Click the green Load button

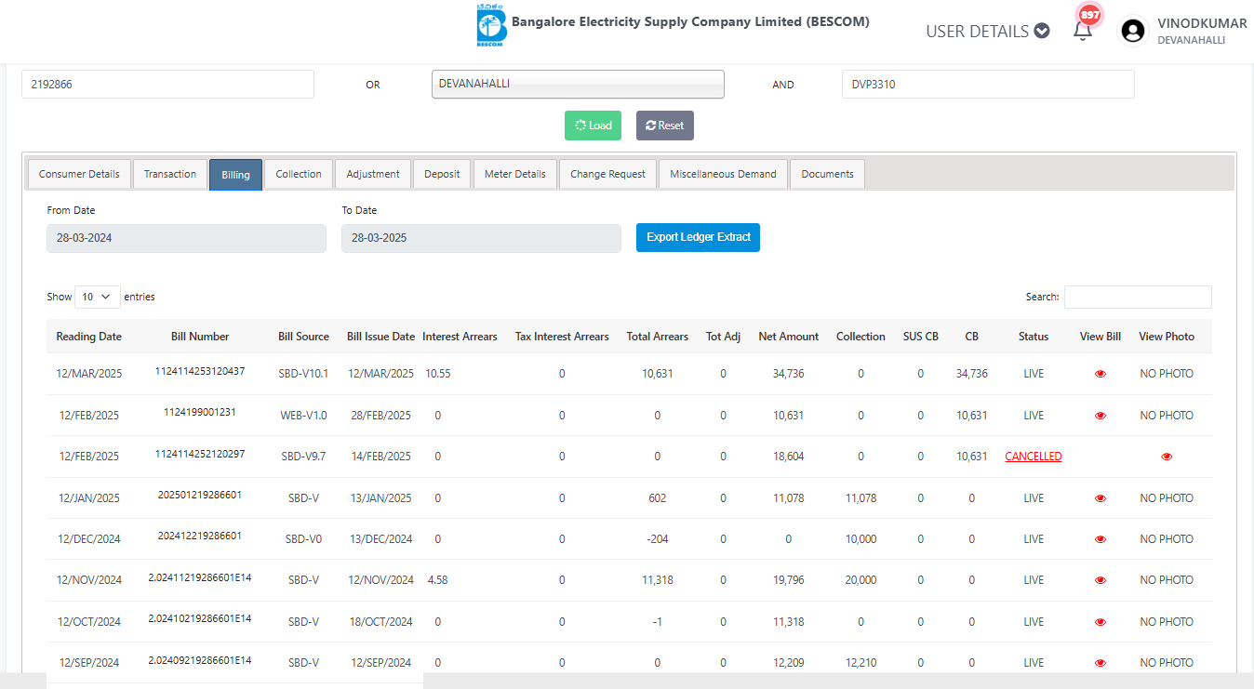tap(593, 126)
